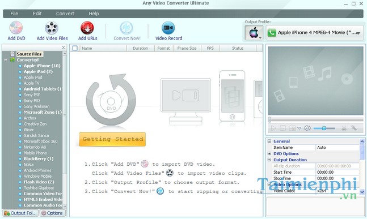The image size is (367, 219).
Task: Click the convert icon in step 3 instructions
Action: 160,191
